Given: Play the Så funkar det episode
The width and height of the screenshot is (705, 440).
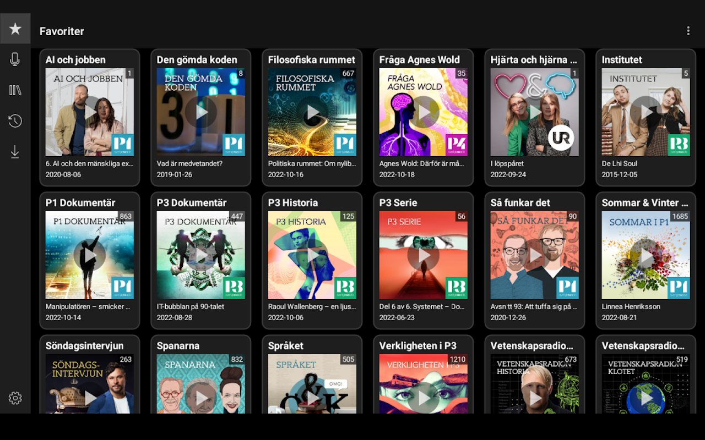Looking at the screenshot, I should (x=535, y=255).
